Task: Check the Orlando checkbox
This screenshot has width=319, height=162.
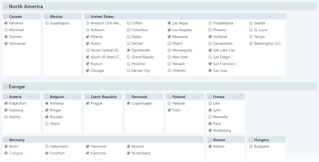Action: (x=169, y=70)
